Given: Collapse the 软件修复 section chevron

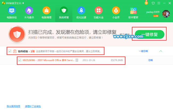Looking at the screenshot, I should [x=161, y=51].
